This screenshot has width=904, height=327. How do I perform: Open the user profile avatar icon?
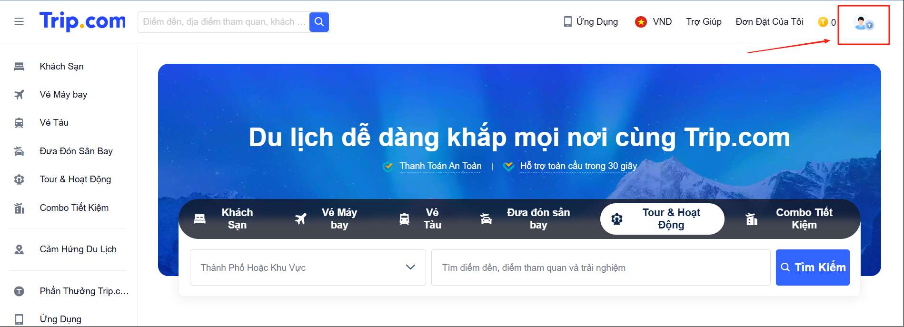(864, 23)
